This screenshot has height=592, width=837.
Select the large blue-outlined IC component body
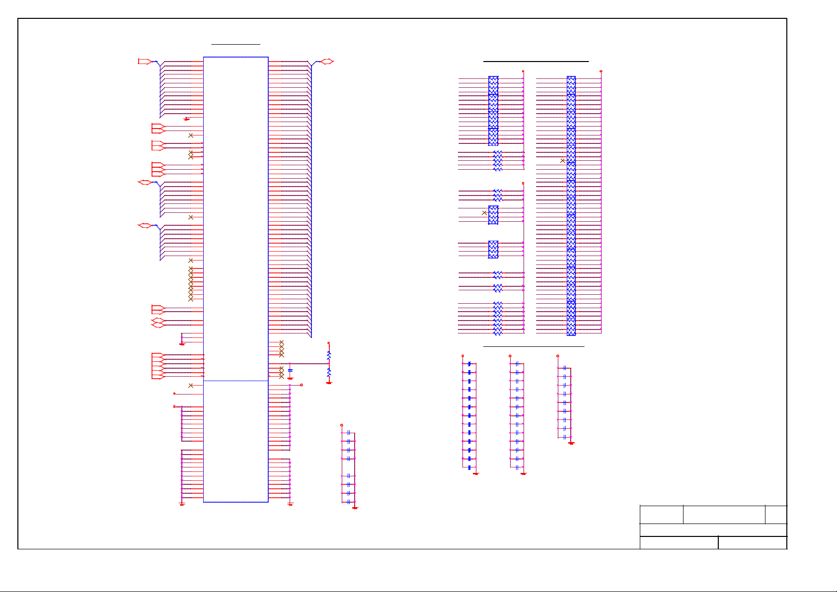click(x=236, y=279)
